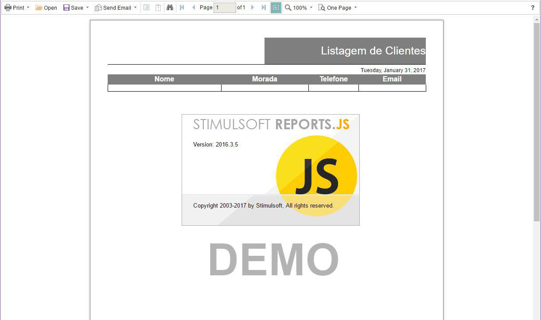Click the Morada column header
The height and width of the screenshot is (320, 541).
[265, 79]
